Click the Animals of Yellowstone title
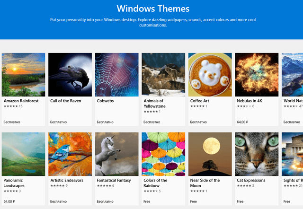The width and height of the screenshot is (303, 209). pos(155,104)
